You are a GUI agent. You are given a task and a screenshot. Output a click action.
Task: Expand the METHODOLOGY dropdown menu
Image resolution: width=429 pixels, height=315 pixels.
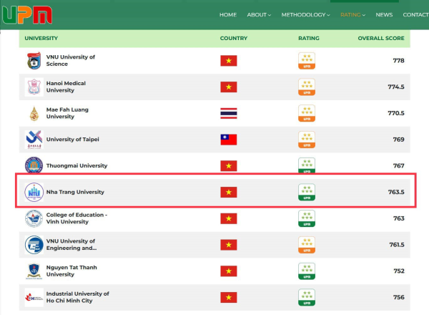pyautogui.click(x=305, y=15)
